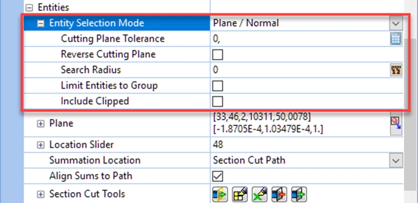Expand the Plane property
The width and height of the screenshot is (418, 203).
41,124
